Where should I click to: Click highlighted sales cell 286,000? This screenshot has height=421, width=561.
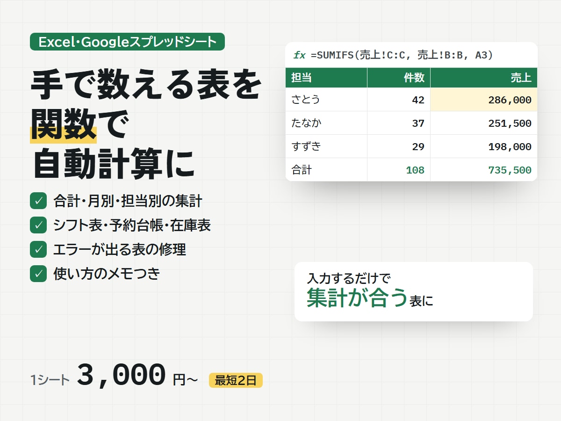click(x=484, y=100)
